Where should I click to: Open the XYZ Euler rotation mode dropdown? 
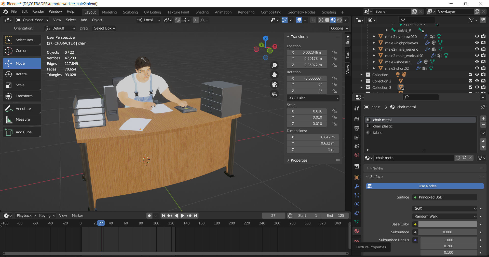pyautogui.click(x=313, y=98)
